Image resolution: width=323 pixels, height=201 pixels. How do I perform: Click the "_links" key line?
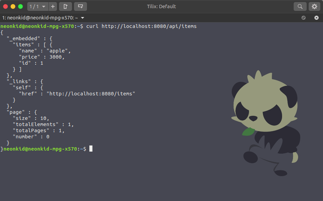25,81
